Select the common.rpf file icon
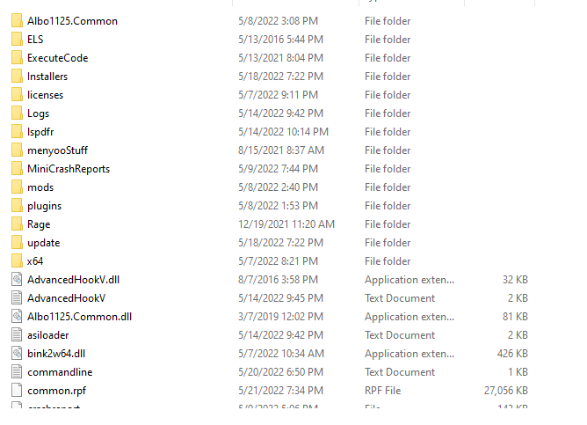Viewport: 587px width, 425px height. click(x=17, y=391)
